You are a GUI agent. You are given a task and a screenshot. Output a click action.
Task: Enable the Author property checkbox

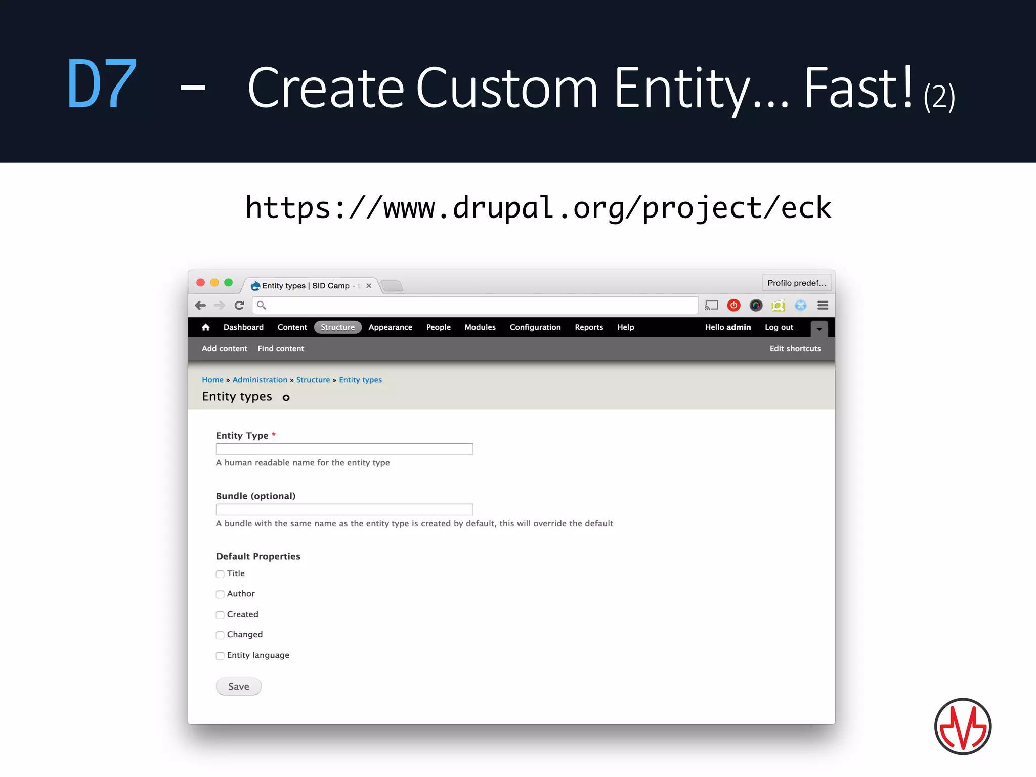pos(220,594)
